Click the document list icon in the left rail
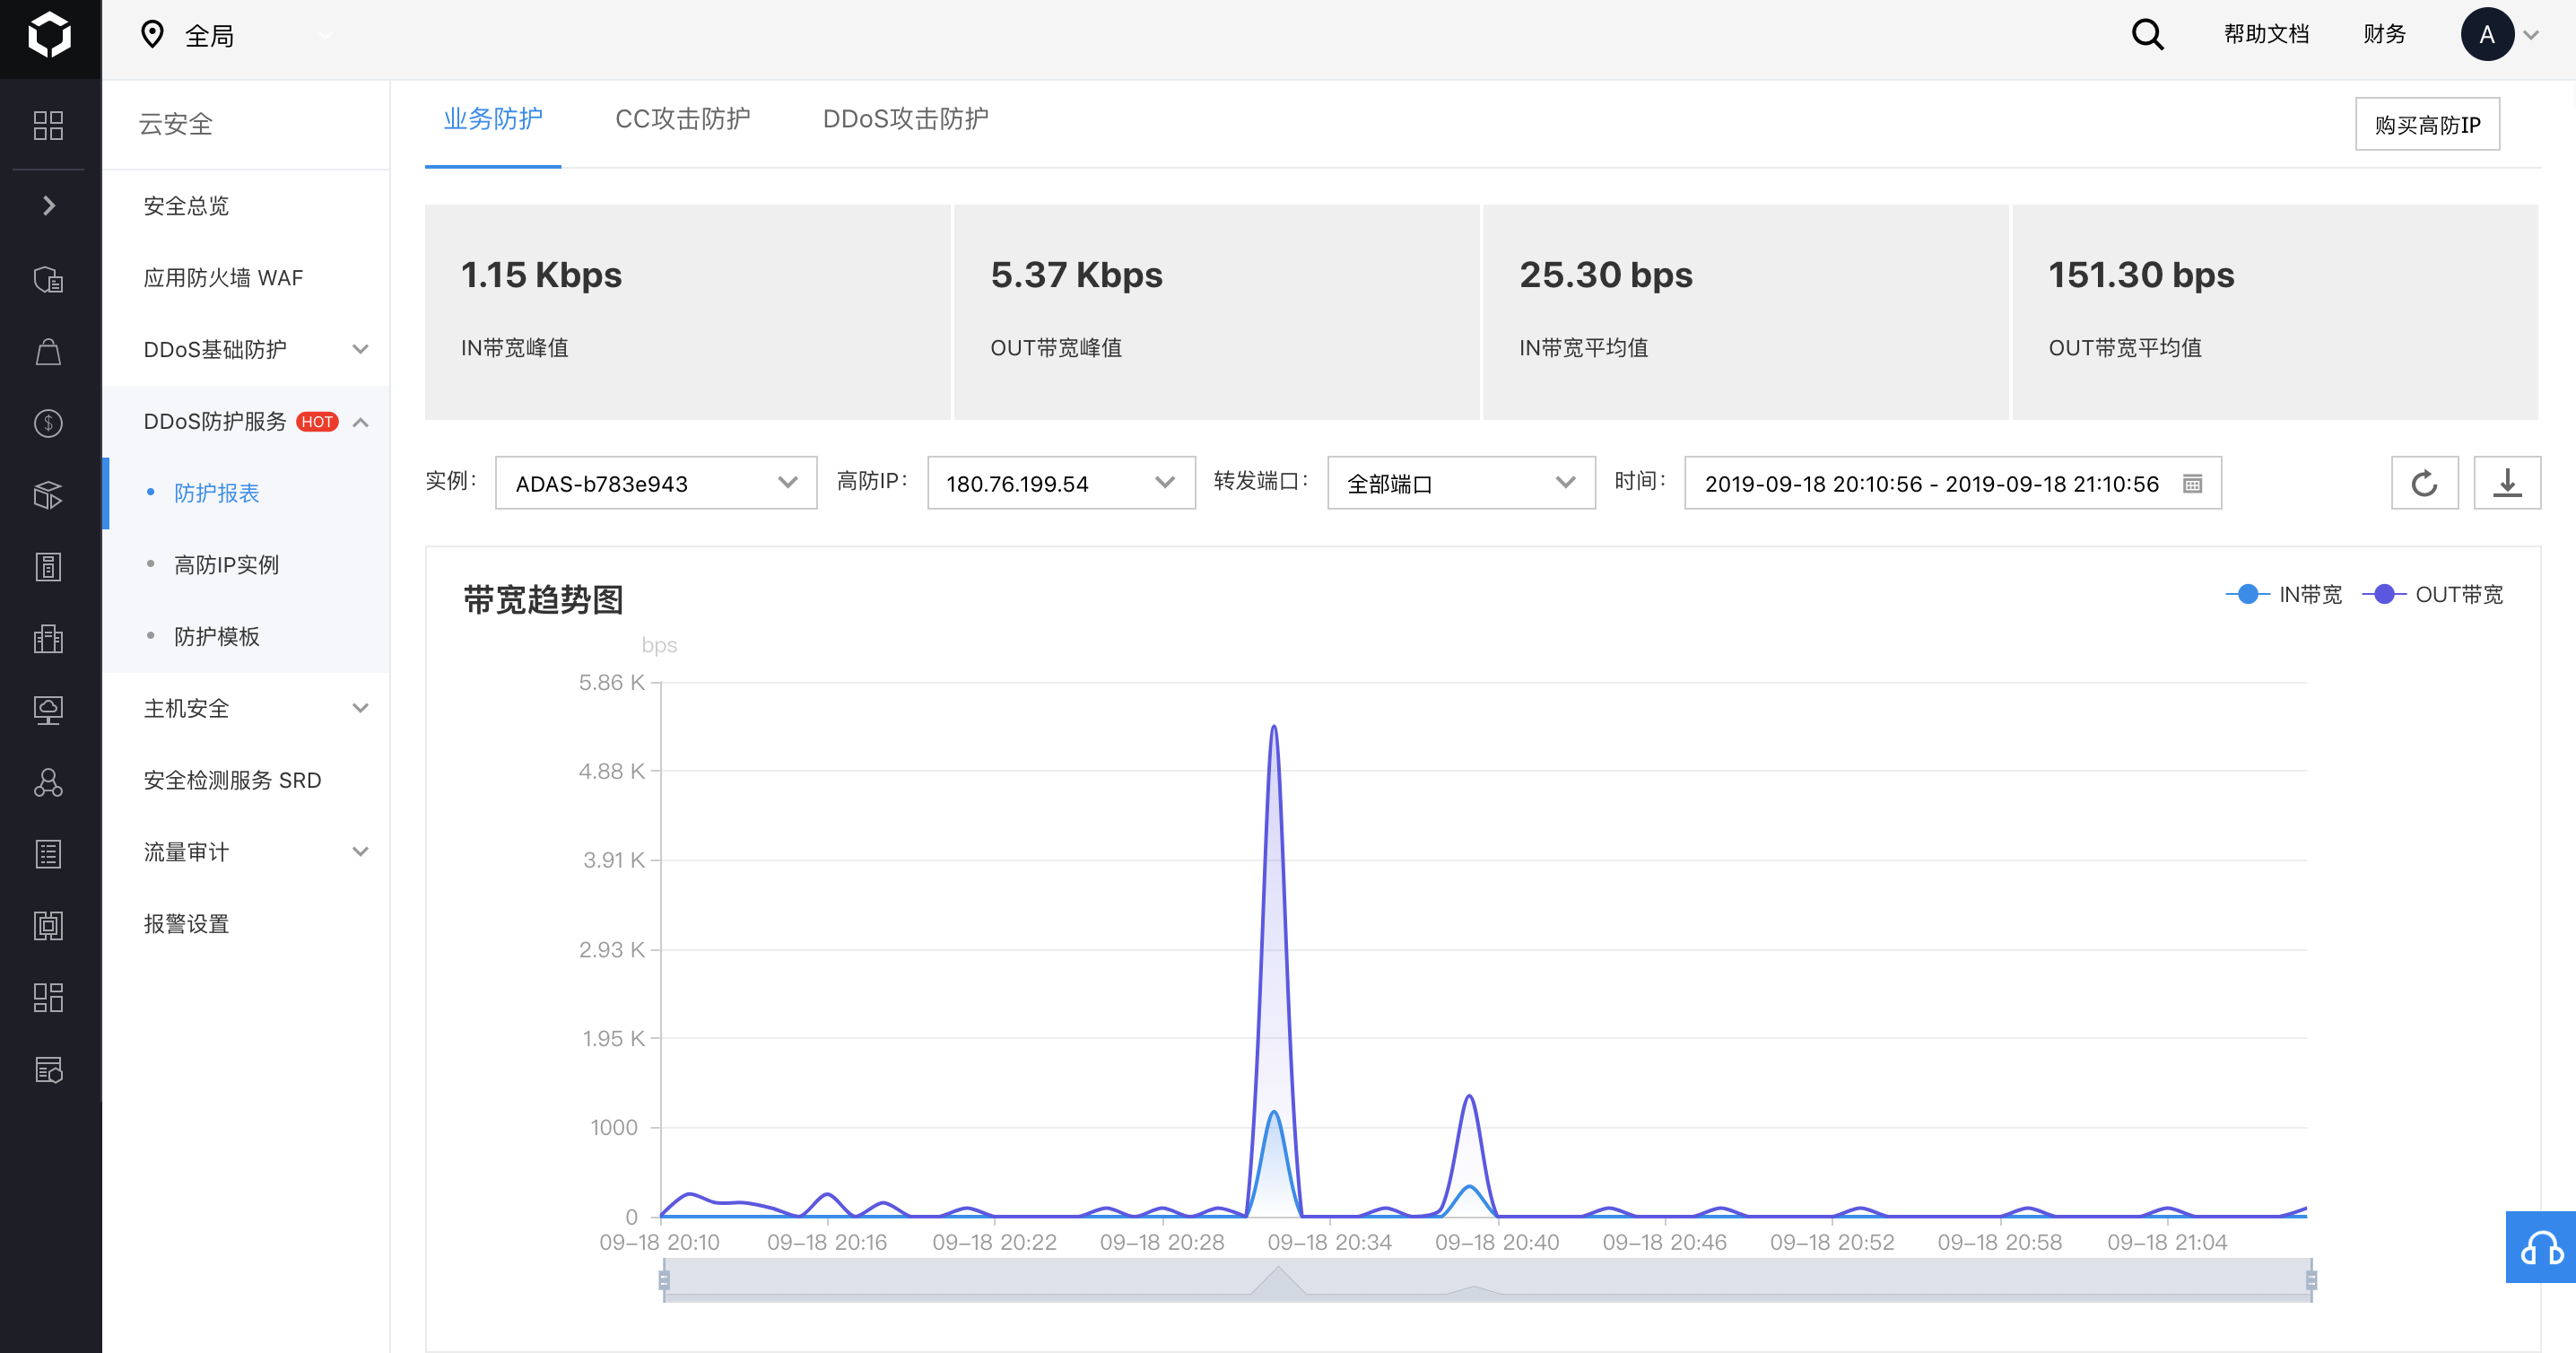The width and height of the screenshot is (2576, 1353). click(48, 854)
